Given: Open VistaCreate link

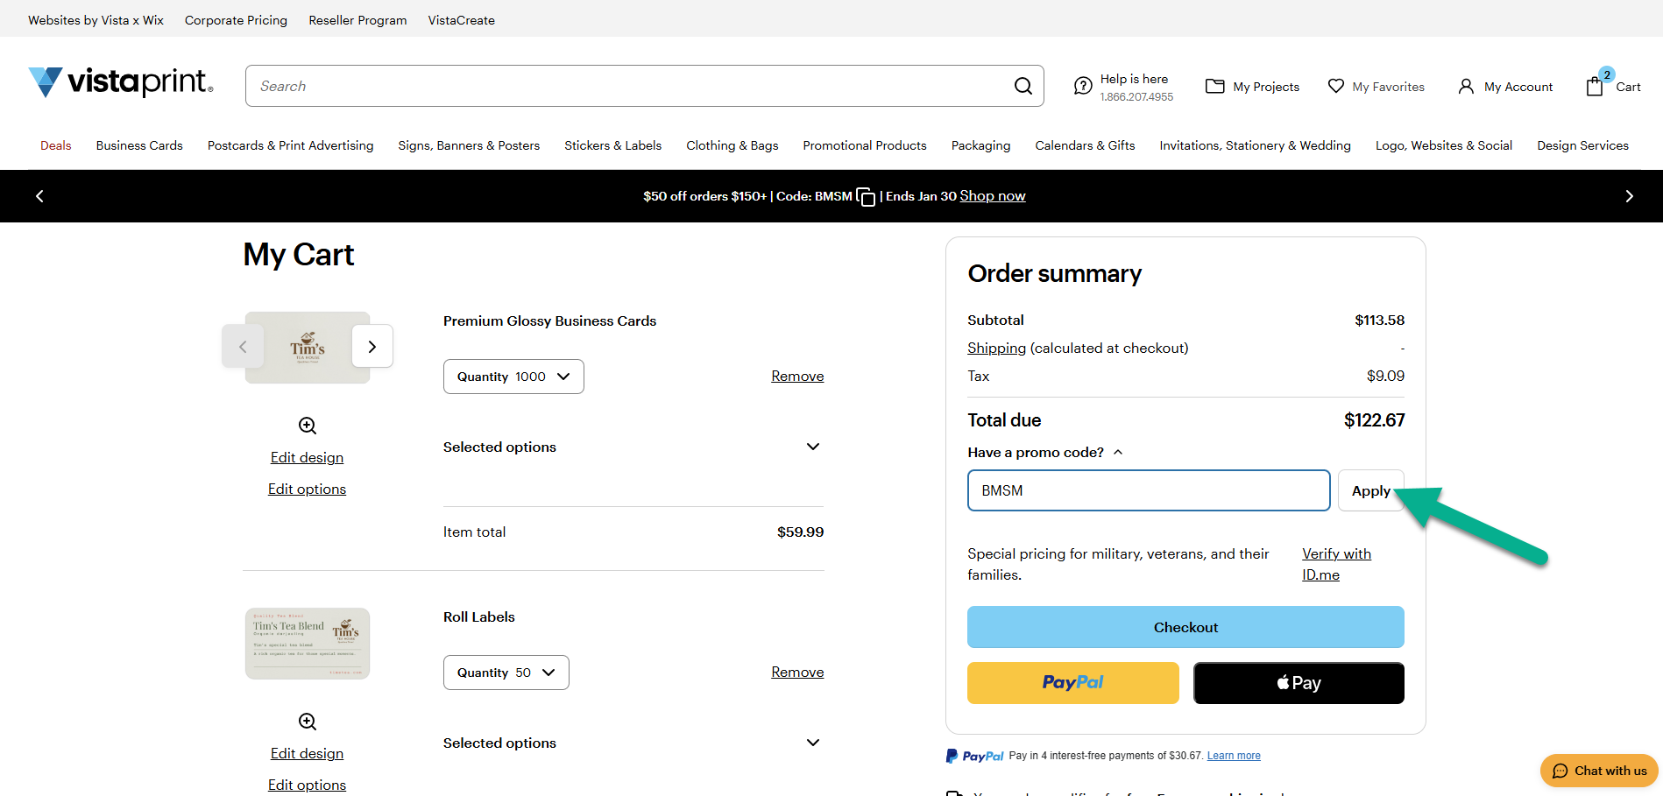Looking at the screenshot, I should coord(461,20).
